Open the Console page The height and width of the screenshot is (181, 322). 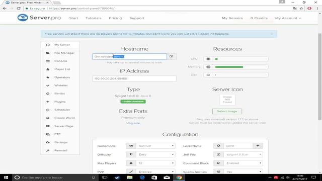(60, 61)
